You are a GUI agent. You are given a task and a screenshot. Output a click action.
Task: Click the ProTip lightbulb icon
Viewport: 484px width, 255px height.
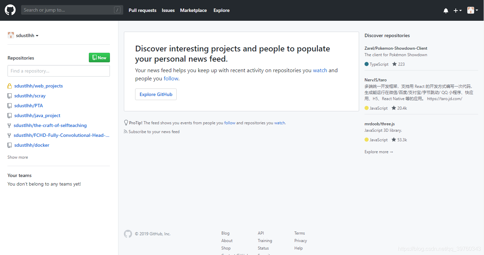point(126,123)
